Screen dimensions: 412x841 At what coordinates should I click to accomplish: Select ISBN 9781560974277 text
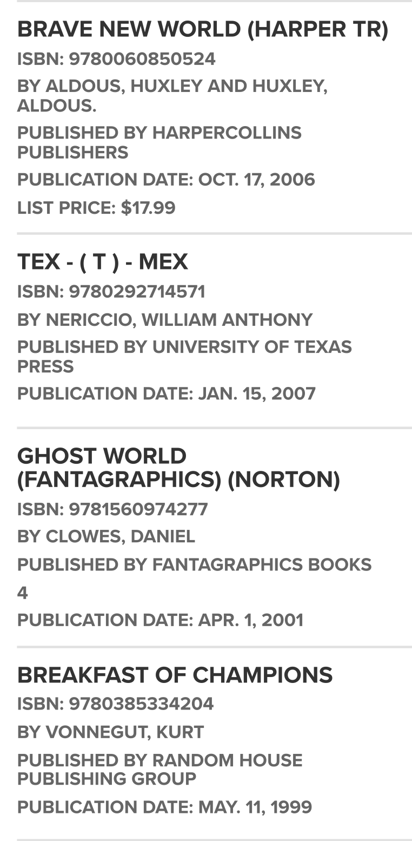[112, 509]
